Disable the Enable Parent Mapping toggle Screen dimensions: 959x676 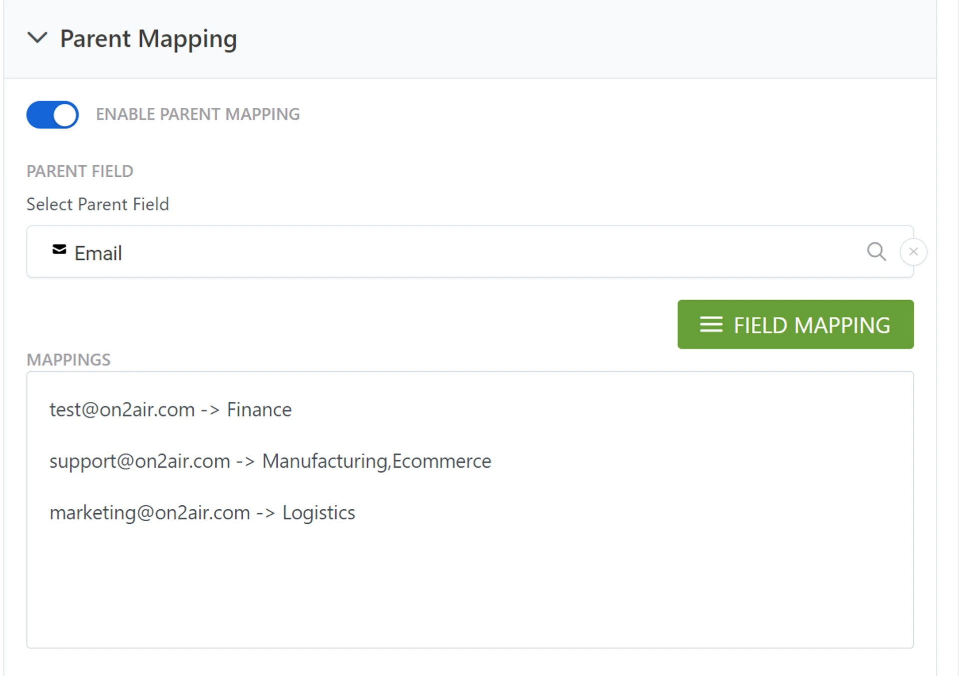coord(52,115)
